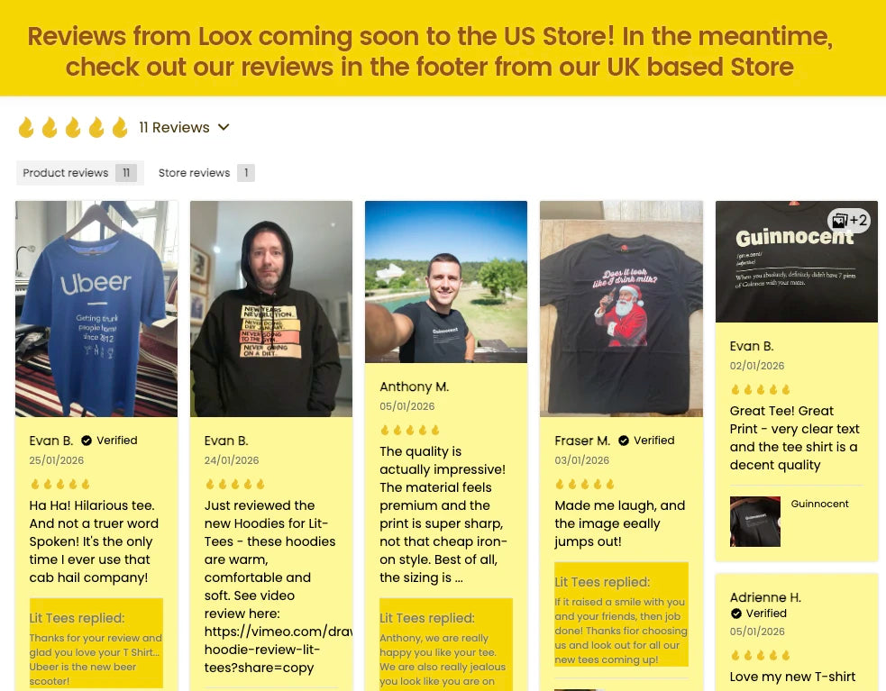The image size is (886, 691).
Task: Click the +2 photos gallery icon
Action: tap(849, 221)
